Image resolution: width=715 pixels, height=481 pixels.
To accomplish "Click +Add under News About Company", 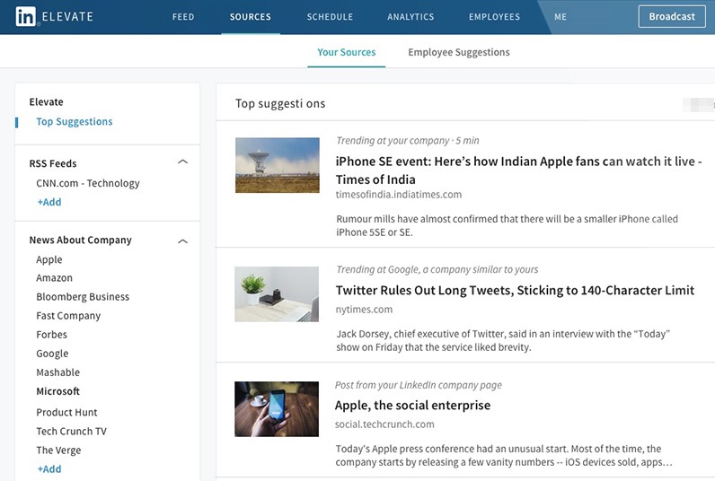I will pyautogui.click(x=49, y=469).
